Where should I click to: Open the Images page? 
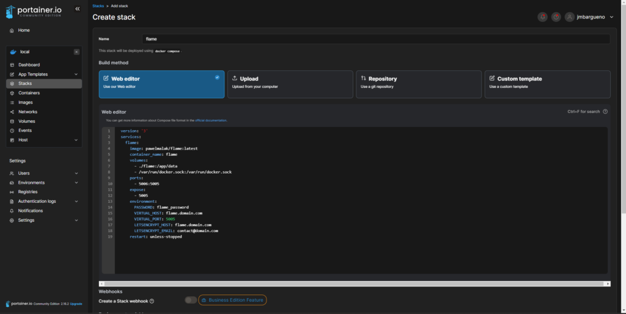pyautogui.click(x=25, y=103)
